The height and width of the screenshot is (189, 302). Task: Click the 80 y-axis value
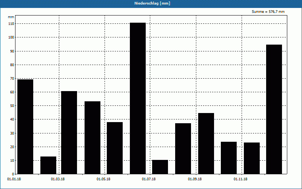tap(12, 65)
